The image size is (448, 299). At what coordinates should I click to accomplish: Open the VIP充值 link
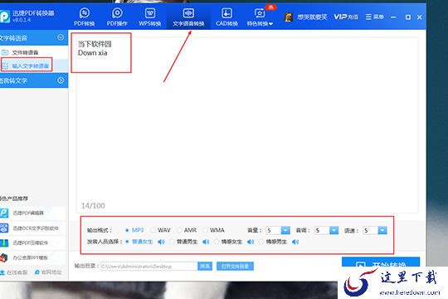(346, 17)
